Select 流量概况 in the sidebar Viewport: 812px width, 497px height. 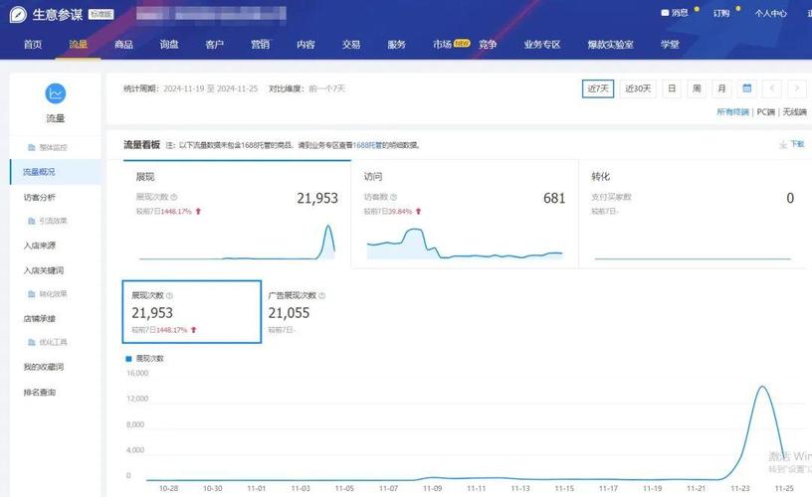point(55,172)
